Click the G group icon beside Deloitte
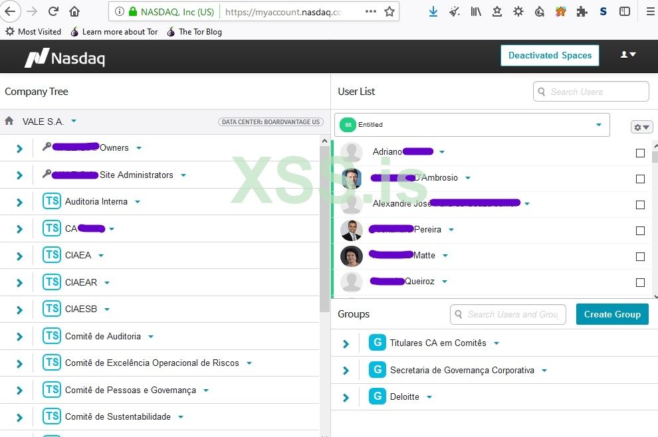 (377, 396)
